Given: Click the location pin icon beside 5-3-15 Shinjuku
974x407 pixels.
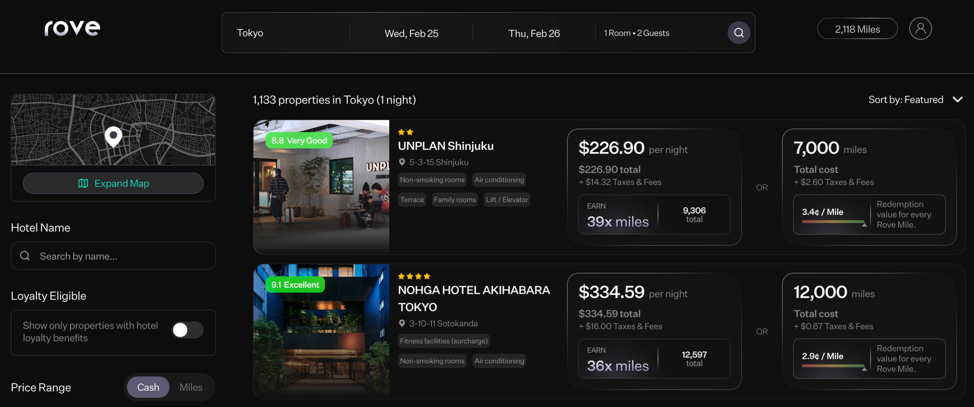Looking at the screenshot, I should click(402, 162).
